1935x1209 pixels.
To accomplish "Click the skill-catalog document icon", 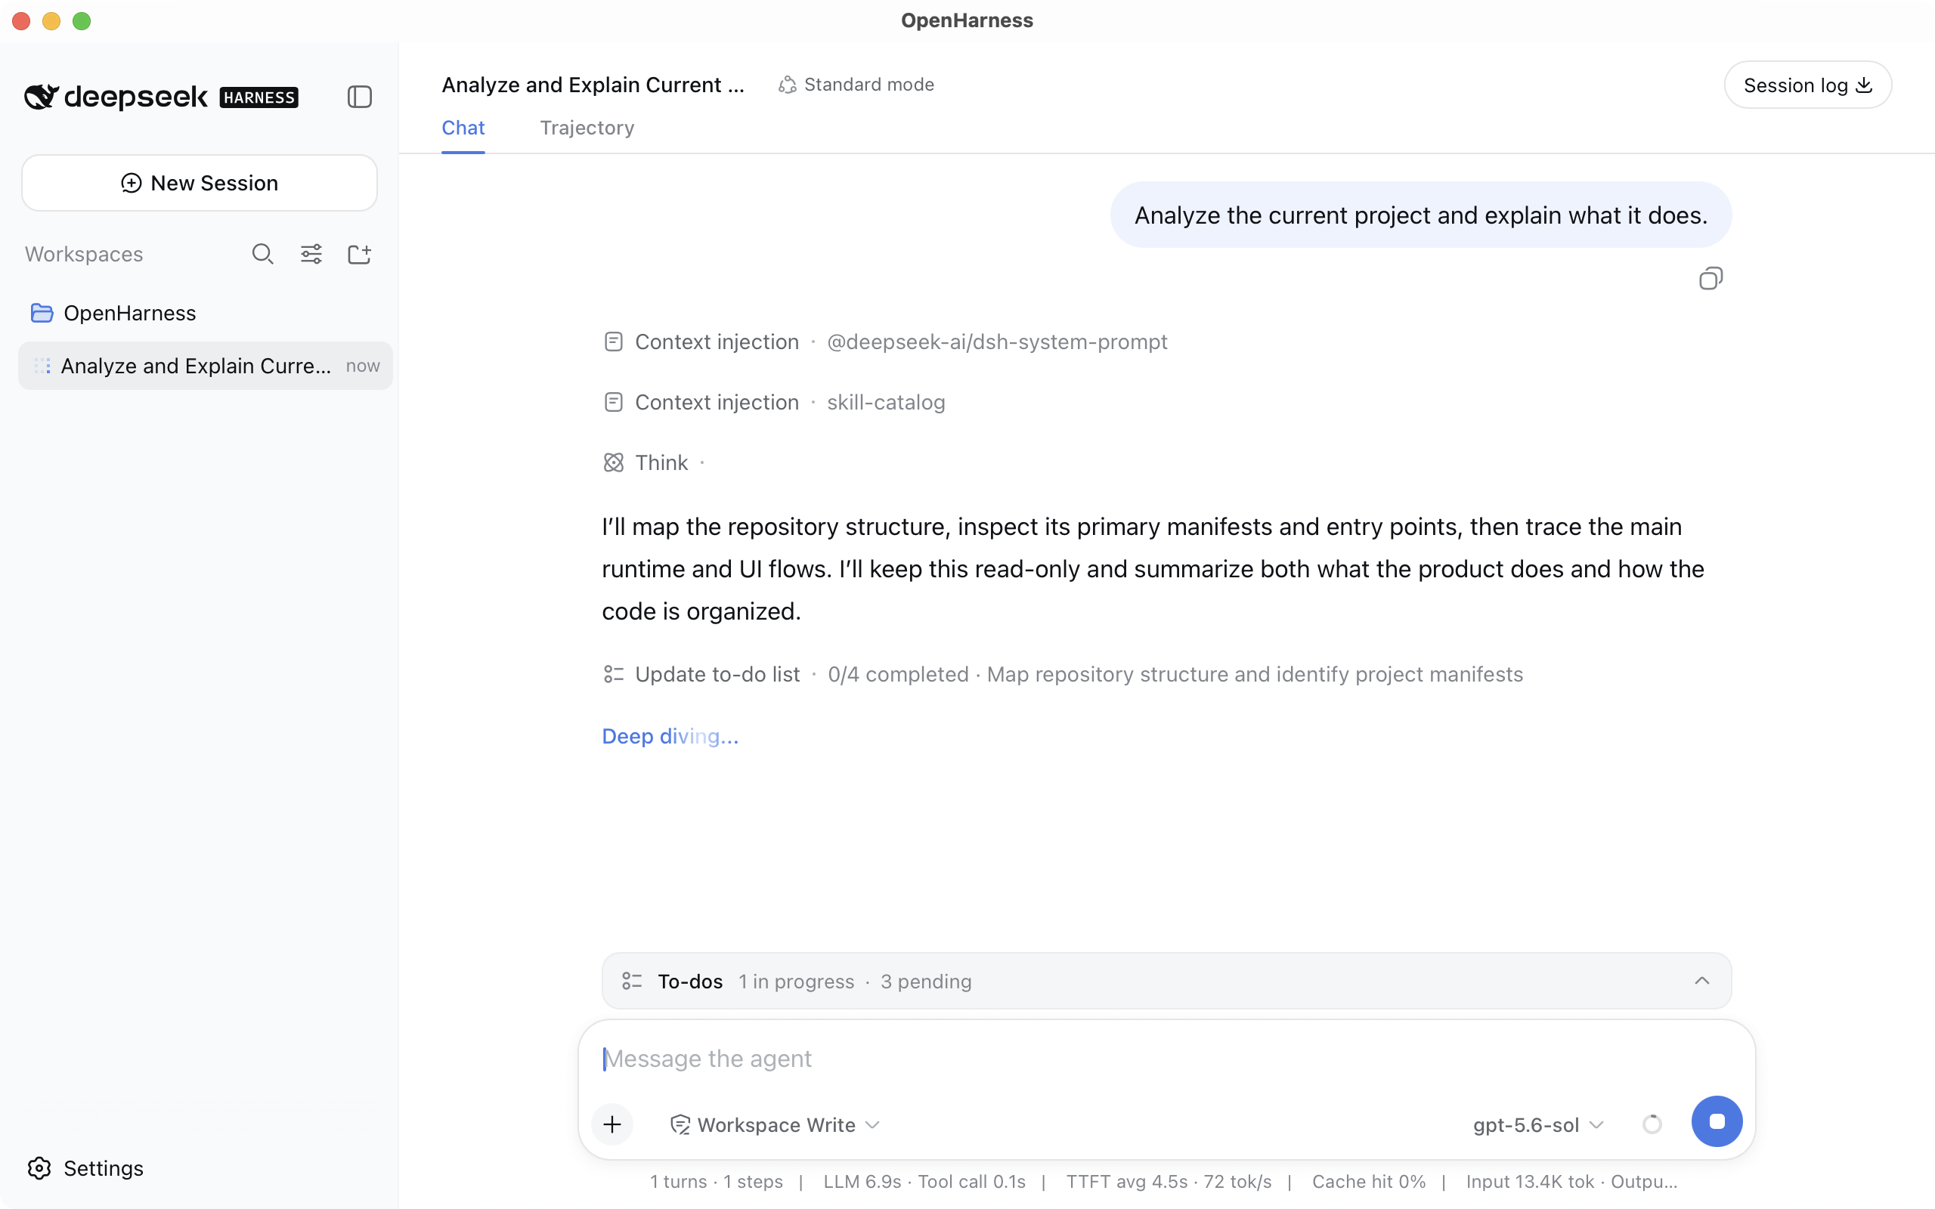I will pos(613,402).
